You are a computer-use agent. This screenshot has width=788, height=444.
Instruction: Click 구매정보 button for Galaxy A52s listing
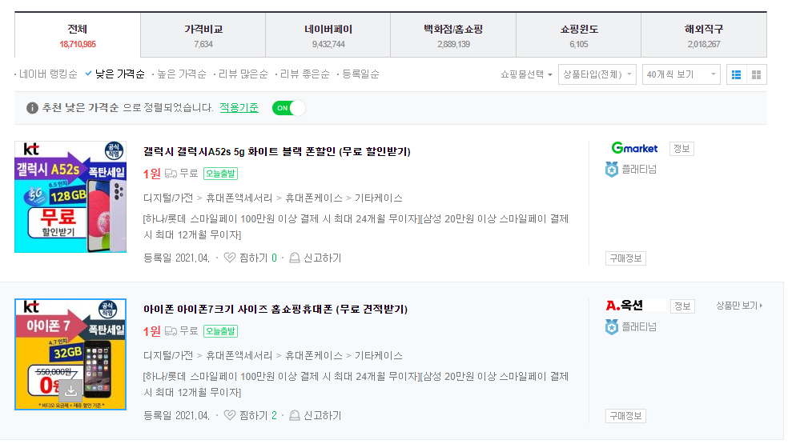pyautogui.click(x=625, y=258)
